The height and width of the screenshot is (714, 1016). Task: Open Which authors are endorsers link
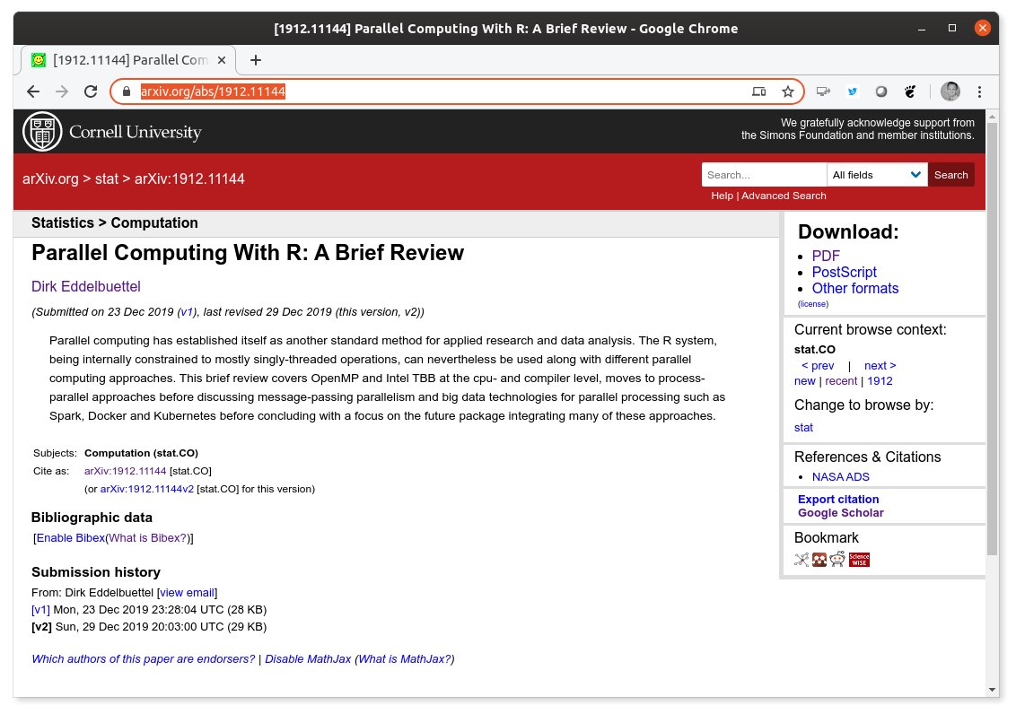click(144, 659)
